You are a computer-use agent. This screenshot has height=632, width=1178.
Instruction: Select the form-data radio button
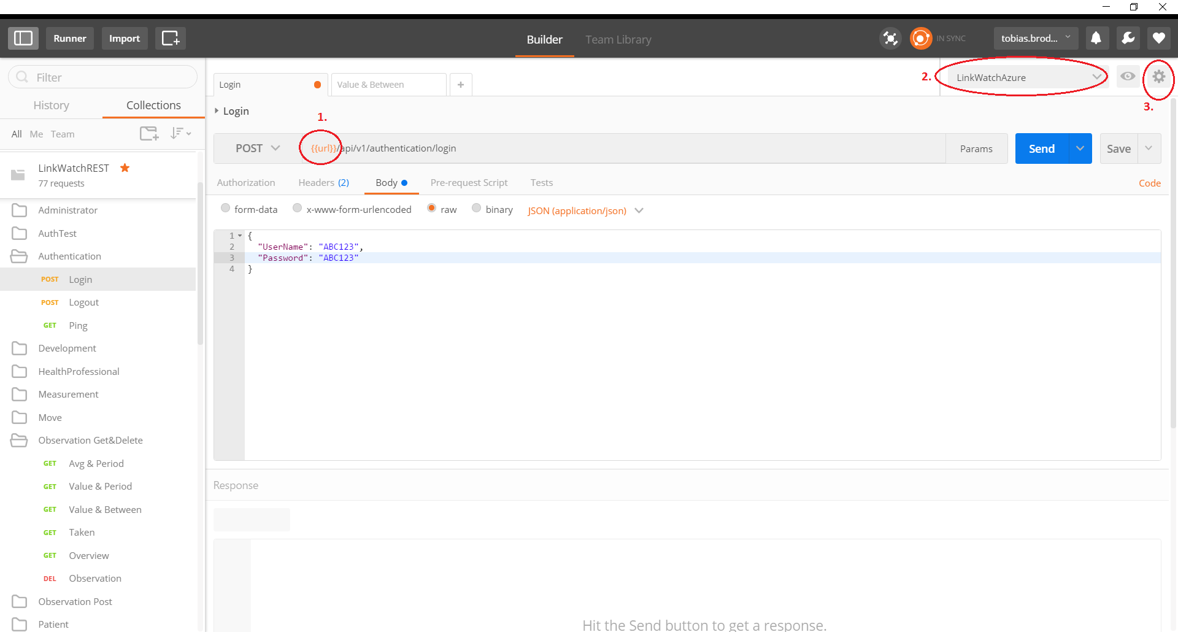[x=225, y=208]
